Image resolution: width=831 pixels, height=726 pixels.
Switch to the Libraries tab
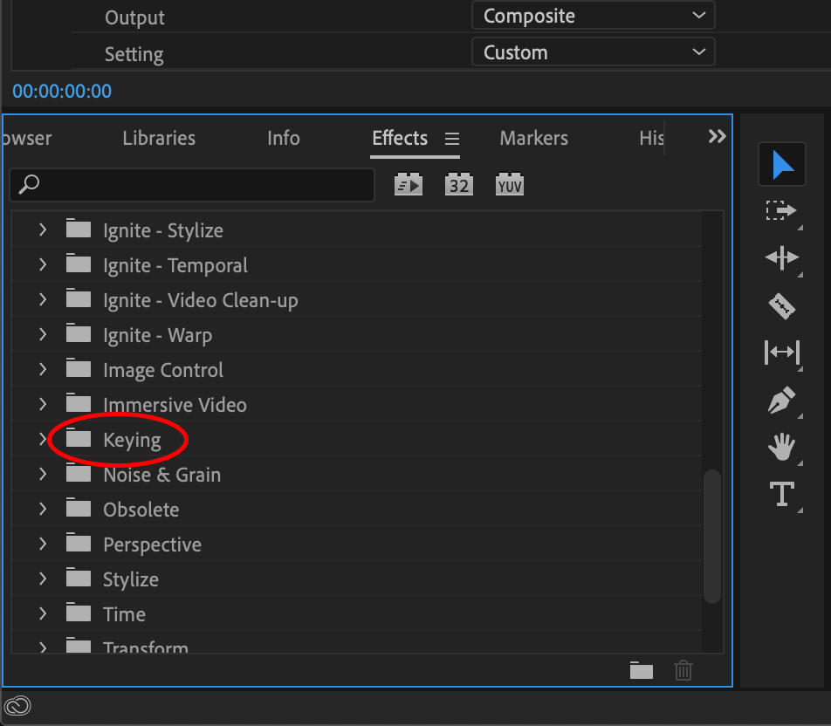click(159, 138)
